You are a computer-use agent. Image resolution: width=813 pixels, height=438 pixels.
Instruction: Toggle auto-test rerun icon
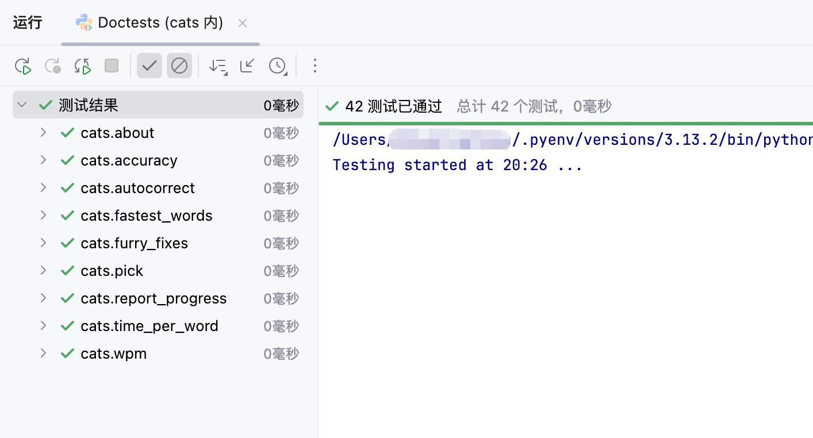click(x=83, y=66)
